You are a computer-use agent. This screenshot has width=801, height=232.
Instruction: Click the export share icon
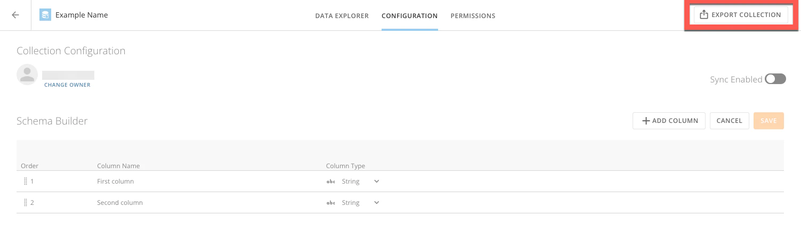(x=703, y=15)
